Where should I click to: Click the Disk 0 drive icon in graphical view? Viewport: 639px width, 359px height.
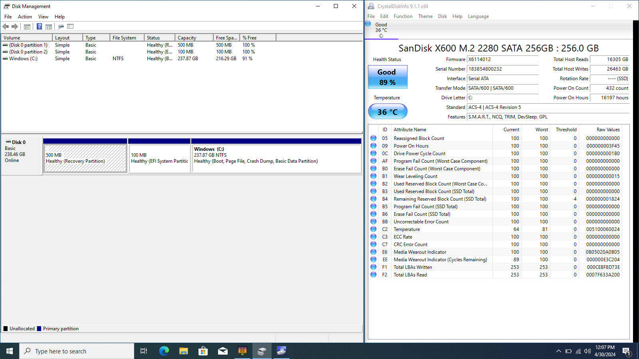(x=8, y=142)
